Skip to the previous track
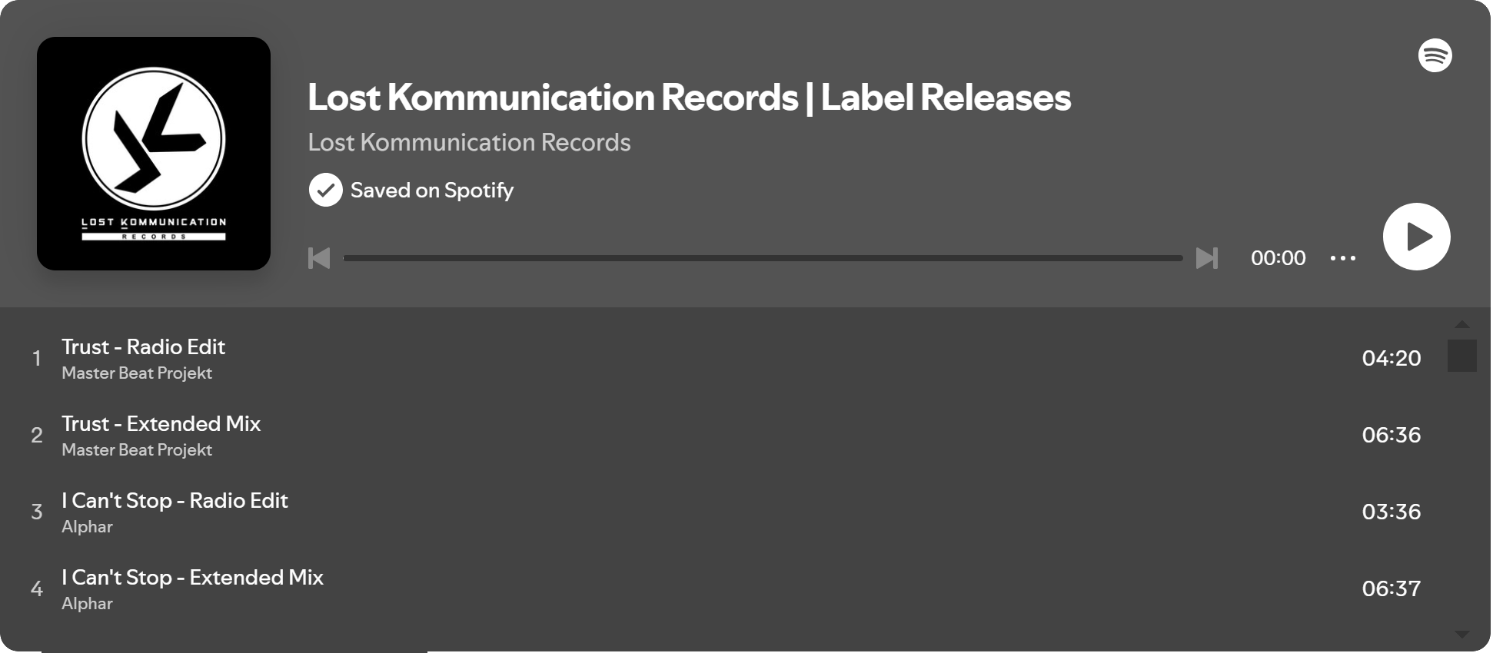 click(x=319, y=258)
